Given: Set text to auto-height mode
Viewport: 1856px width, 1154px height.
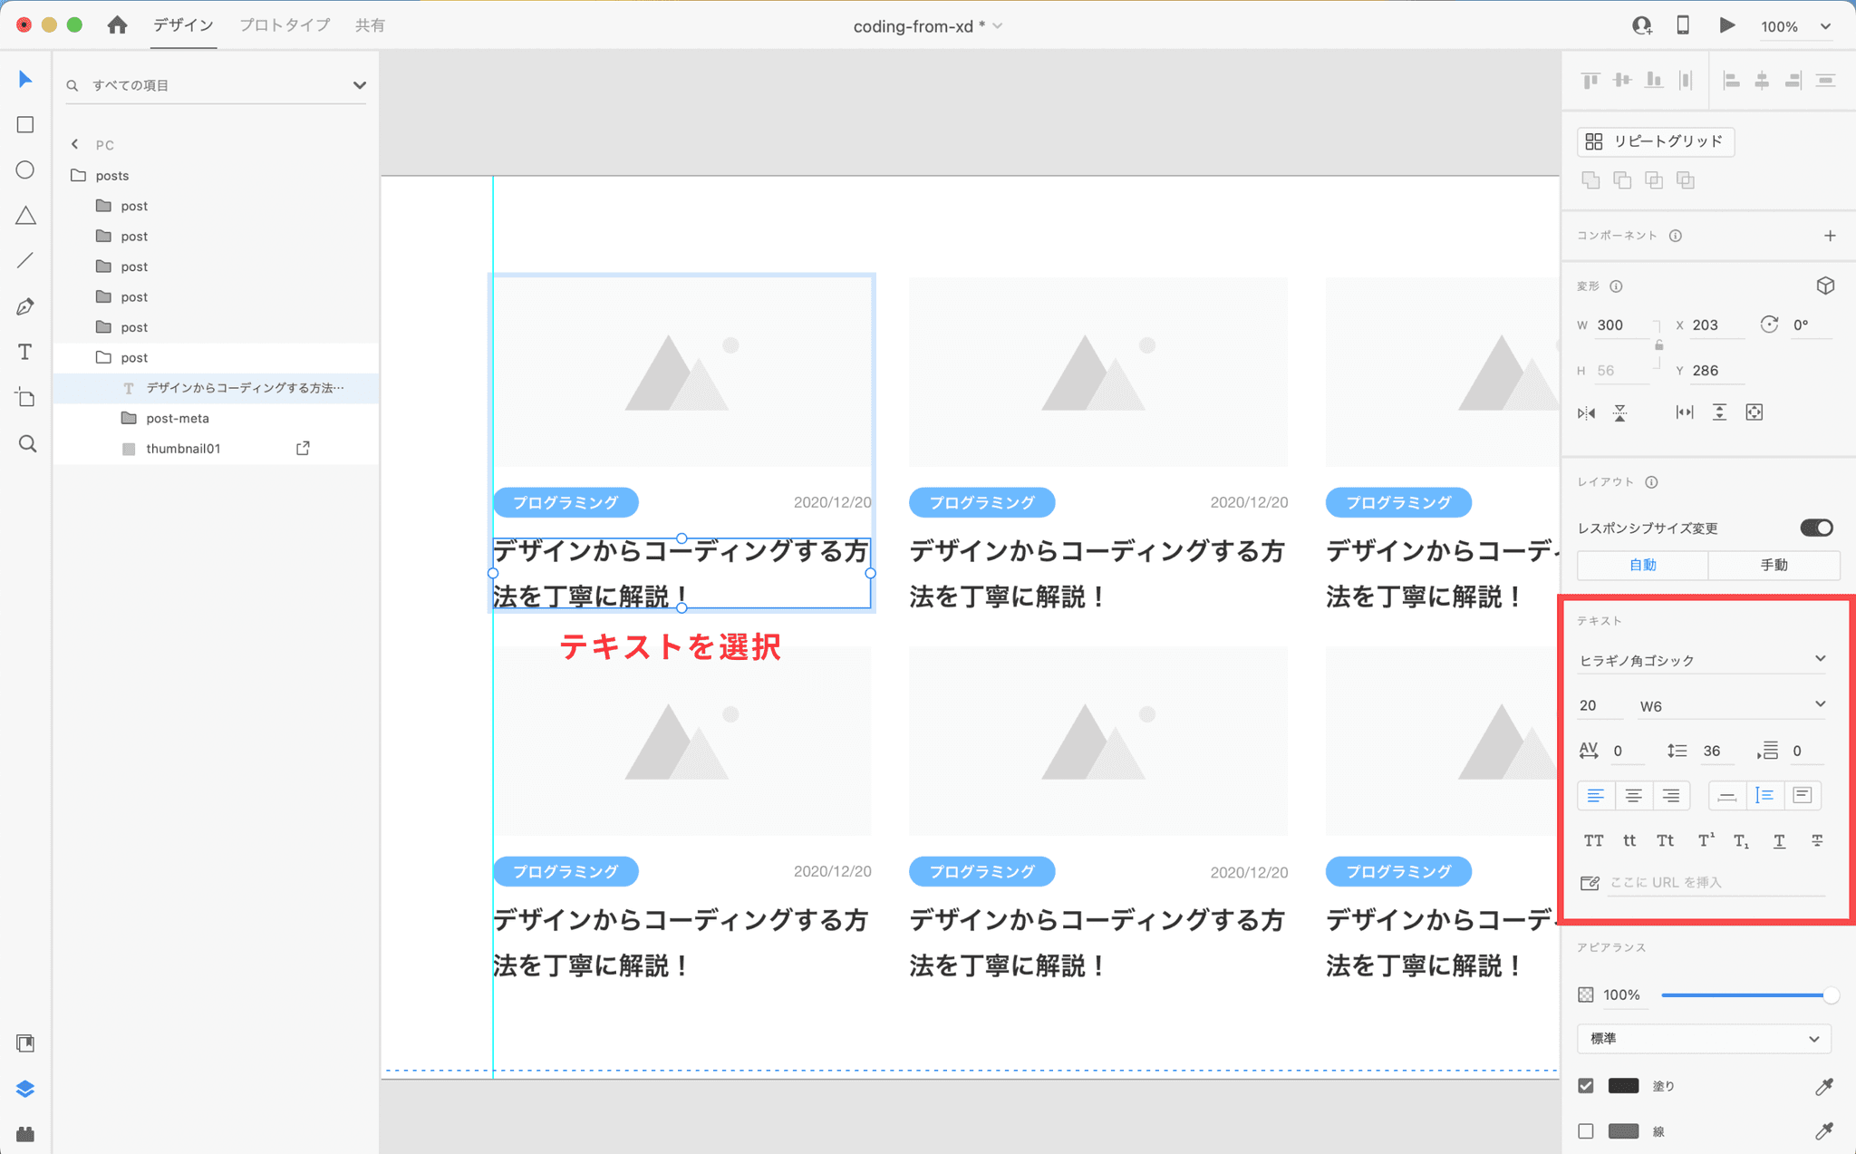Looking at the screenshot, I should [1764, 796].
